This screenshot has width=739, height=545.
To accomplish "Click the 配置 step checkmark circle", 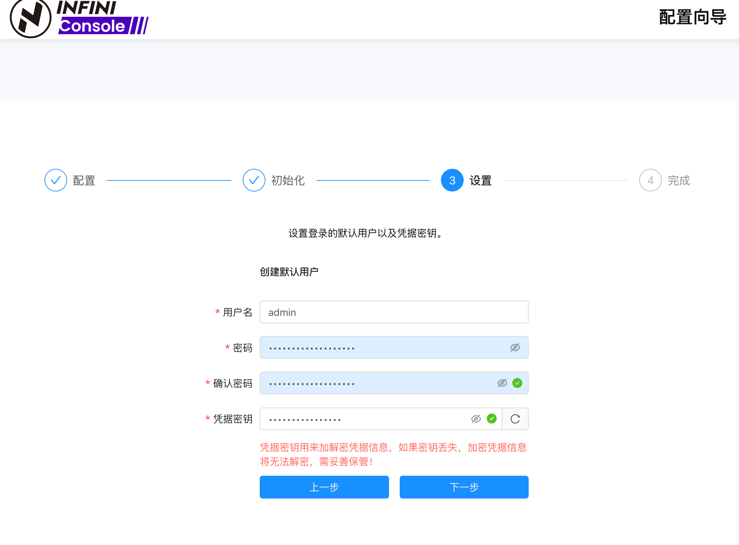I will click(x=56, y=180).
